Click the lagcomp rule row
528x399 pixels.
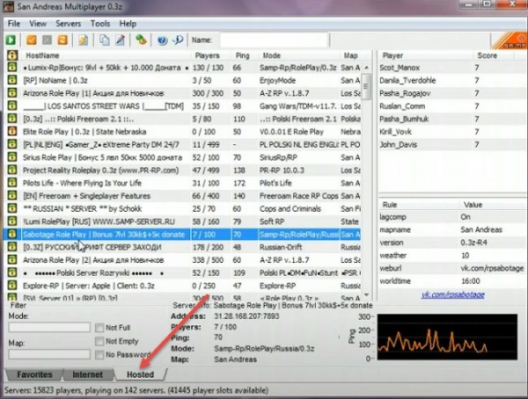click(451, 217)
